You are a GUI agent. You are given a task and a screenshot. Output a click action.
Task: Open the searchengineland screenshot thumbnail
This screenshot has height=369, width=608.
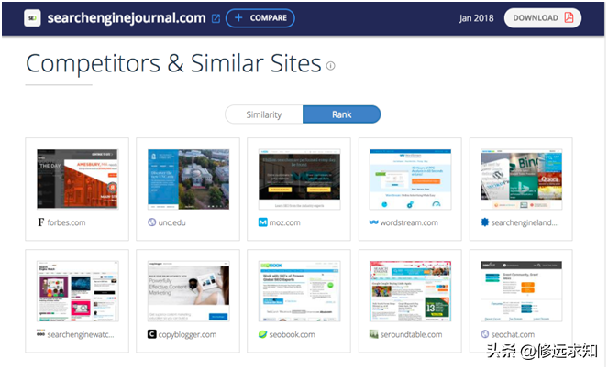(521, 179)
